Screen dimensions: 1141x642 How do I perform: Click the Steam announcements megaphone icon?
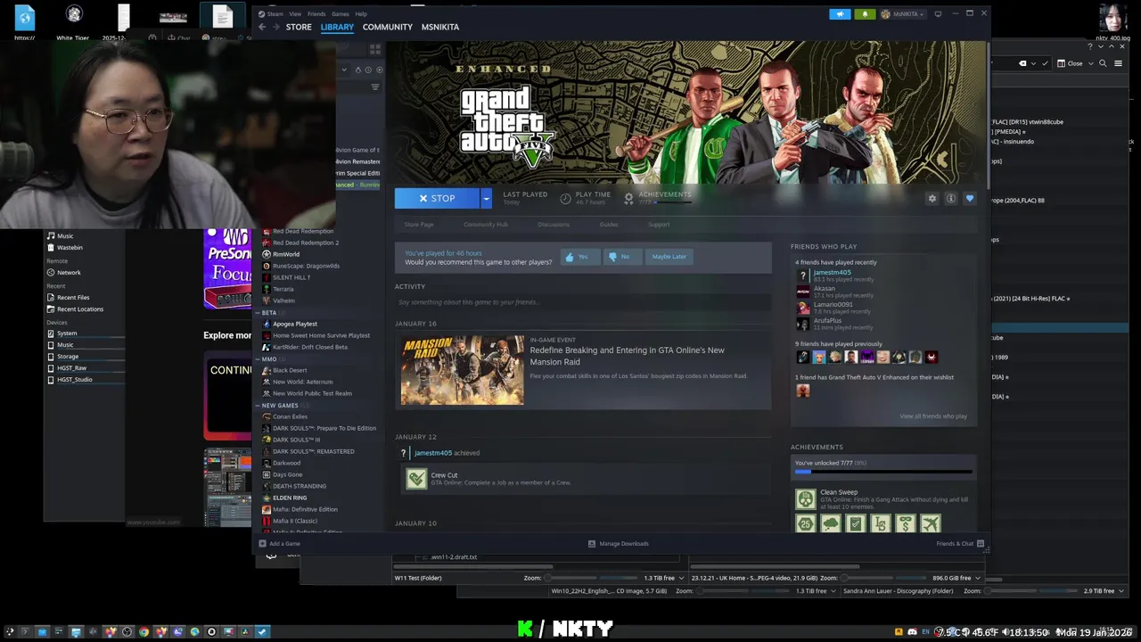pyautogui.click(x=840, y=14)
